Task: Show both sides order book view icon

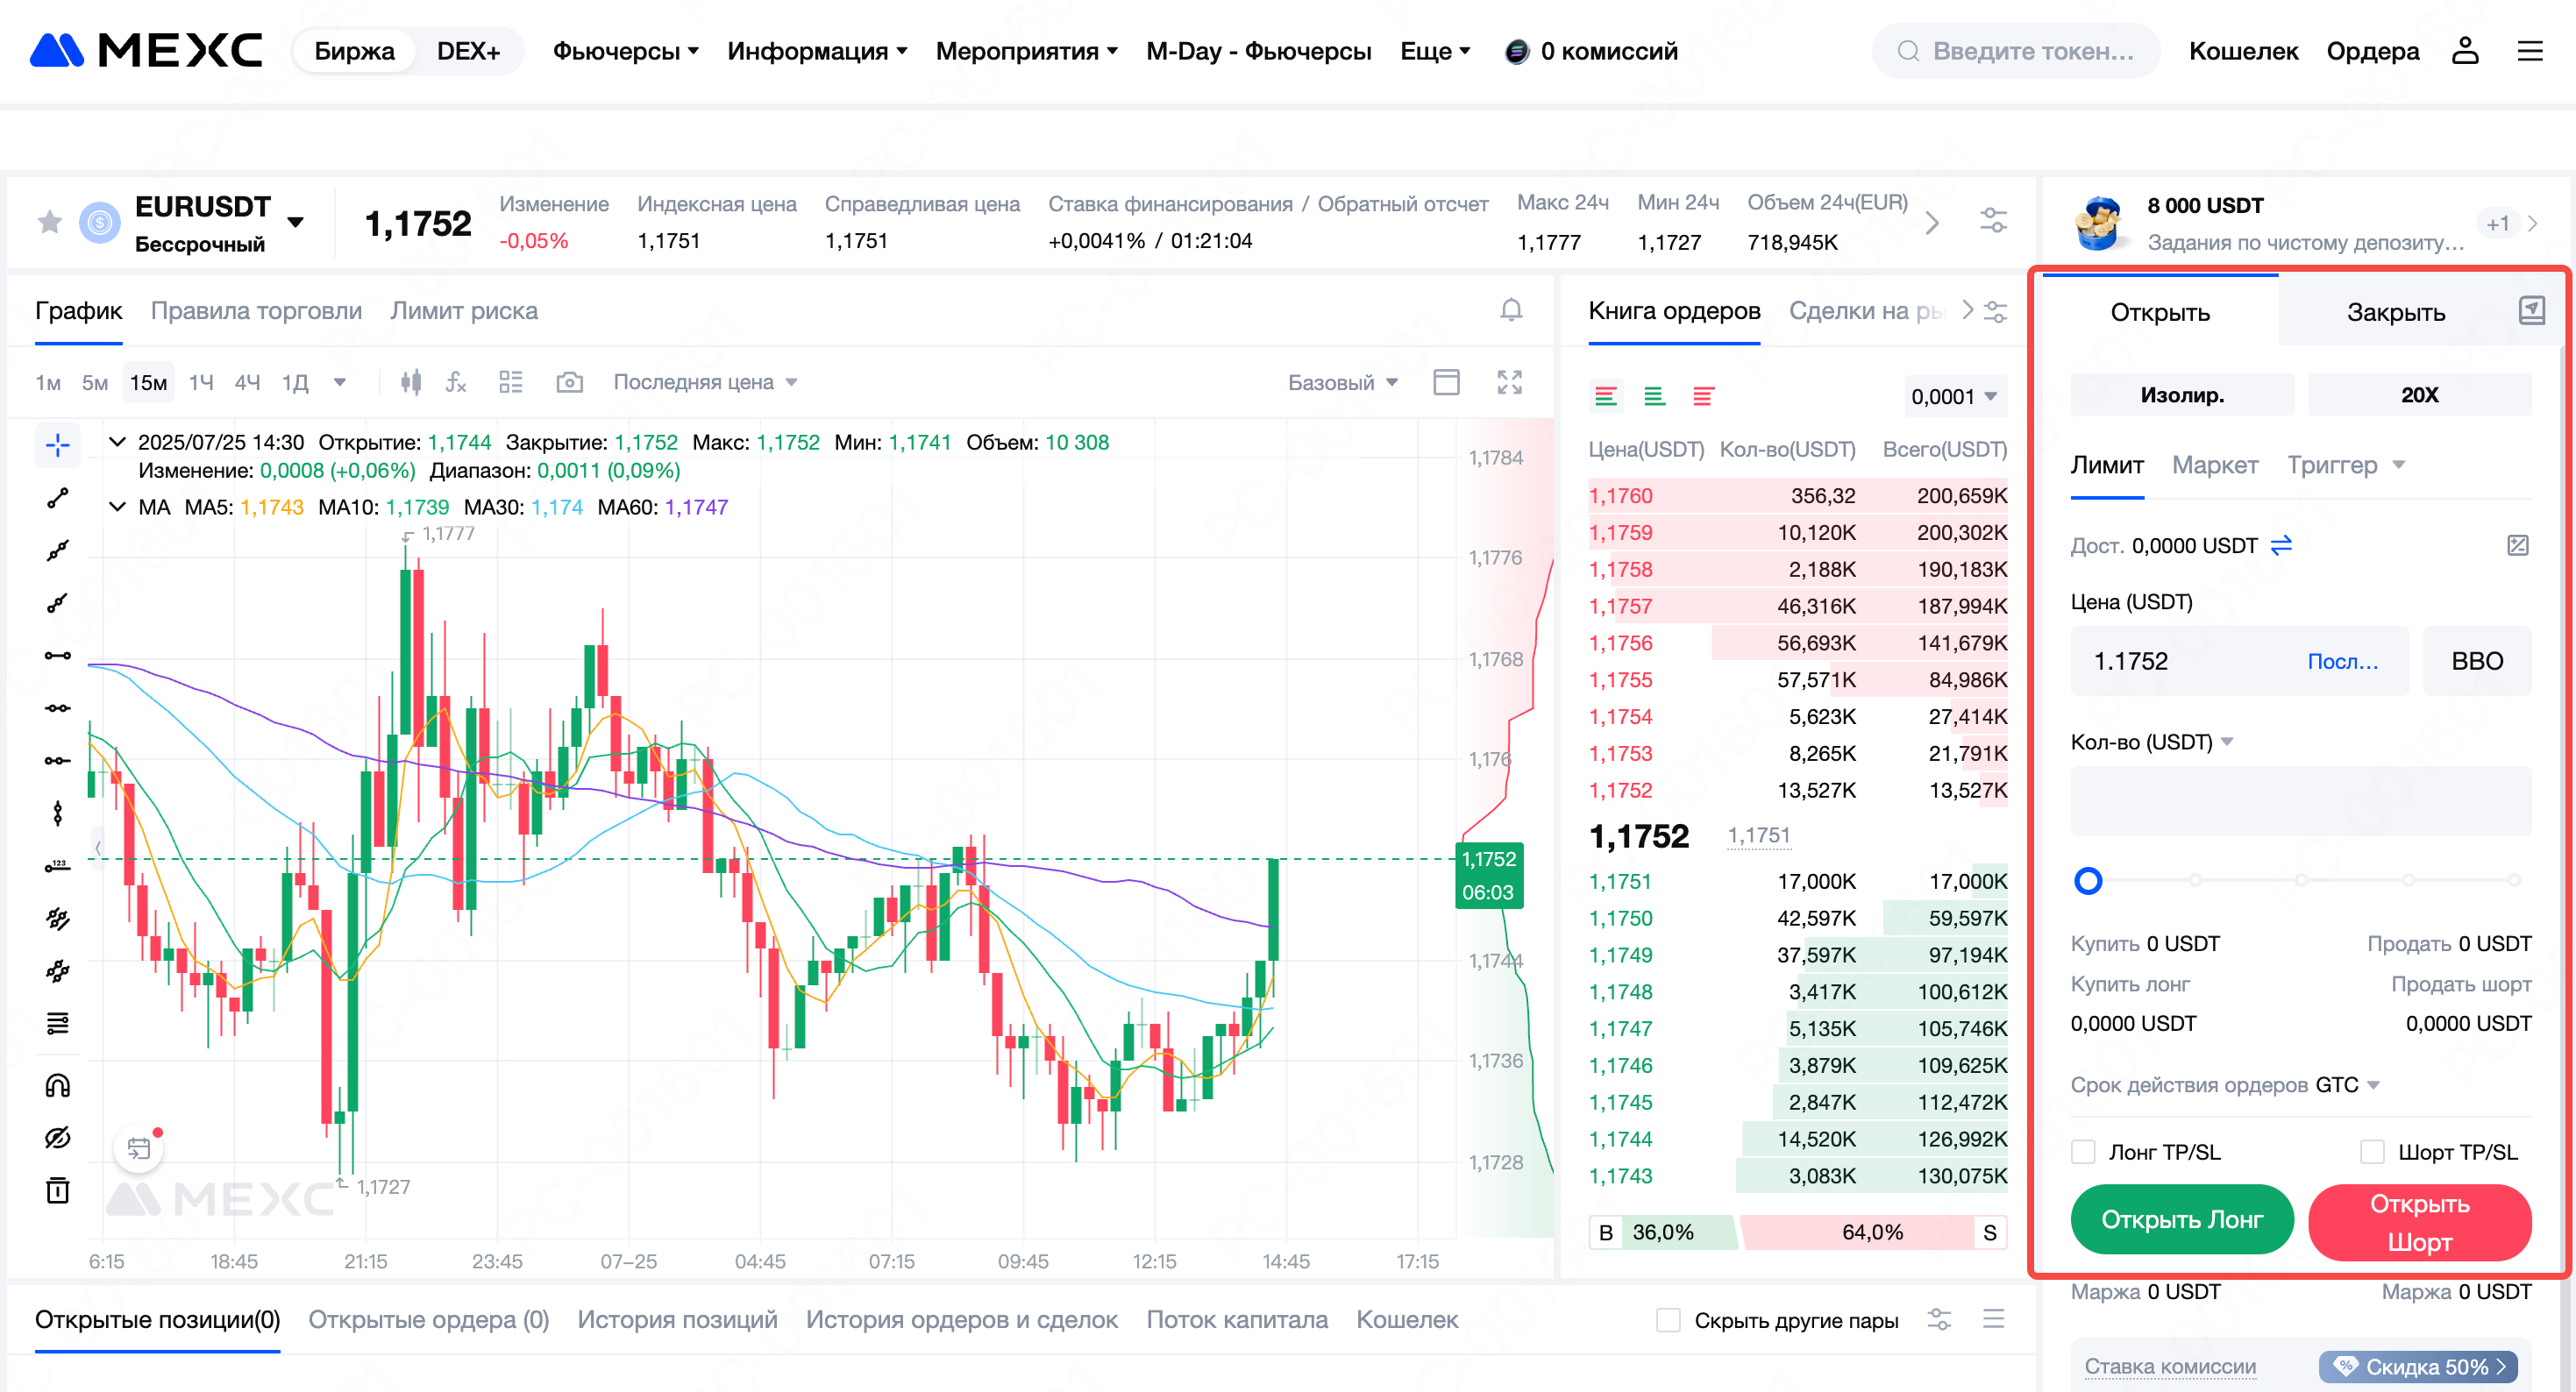Action: (x=1606, y=396)
